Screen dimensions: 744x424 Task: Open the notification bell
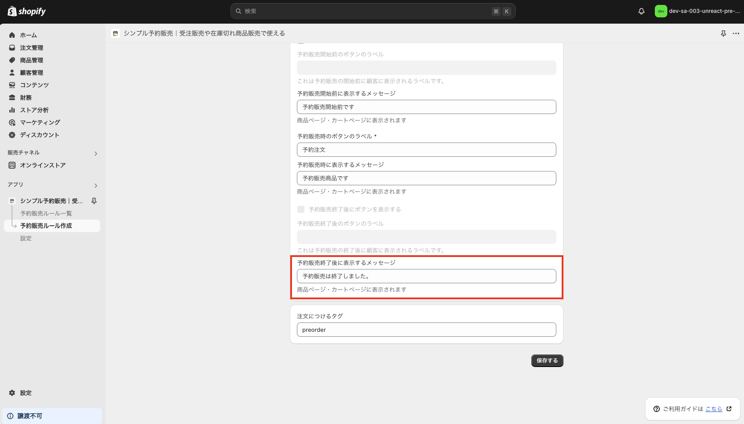(x=641, y=11)
